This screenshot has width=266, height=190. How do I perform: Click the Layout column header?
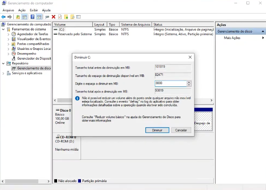[100, 25]
